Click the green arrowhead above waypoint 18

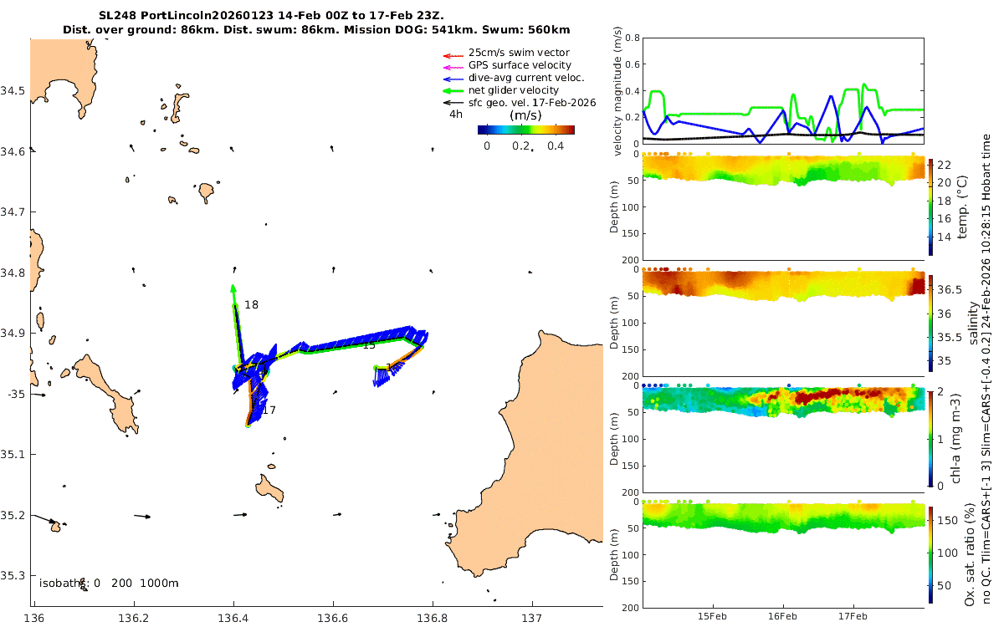click(234, 288)
